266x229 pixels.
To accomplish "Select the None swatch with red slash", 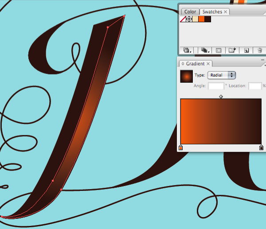I will [x=183, y=19].
